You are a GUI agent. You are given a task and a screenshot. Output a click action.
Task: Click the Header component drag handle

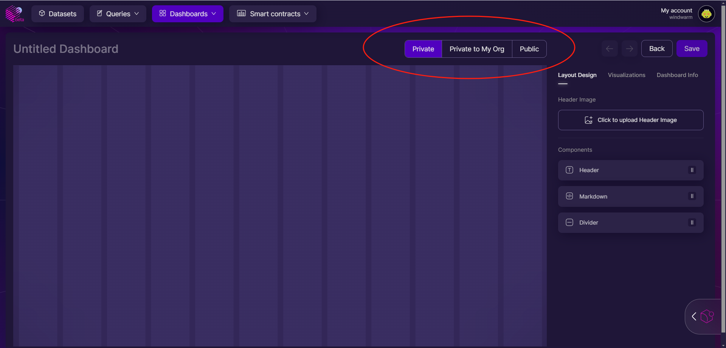(692, 170)
